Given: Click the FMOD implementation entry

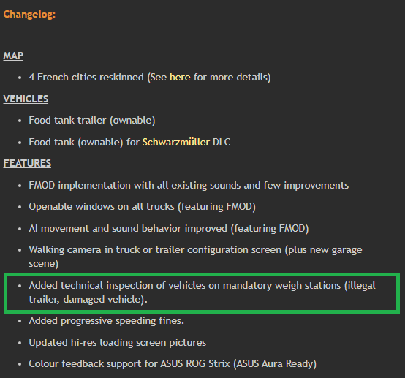Looking at the screenshot, I should (x=189, y=185).
